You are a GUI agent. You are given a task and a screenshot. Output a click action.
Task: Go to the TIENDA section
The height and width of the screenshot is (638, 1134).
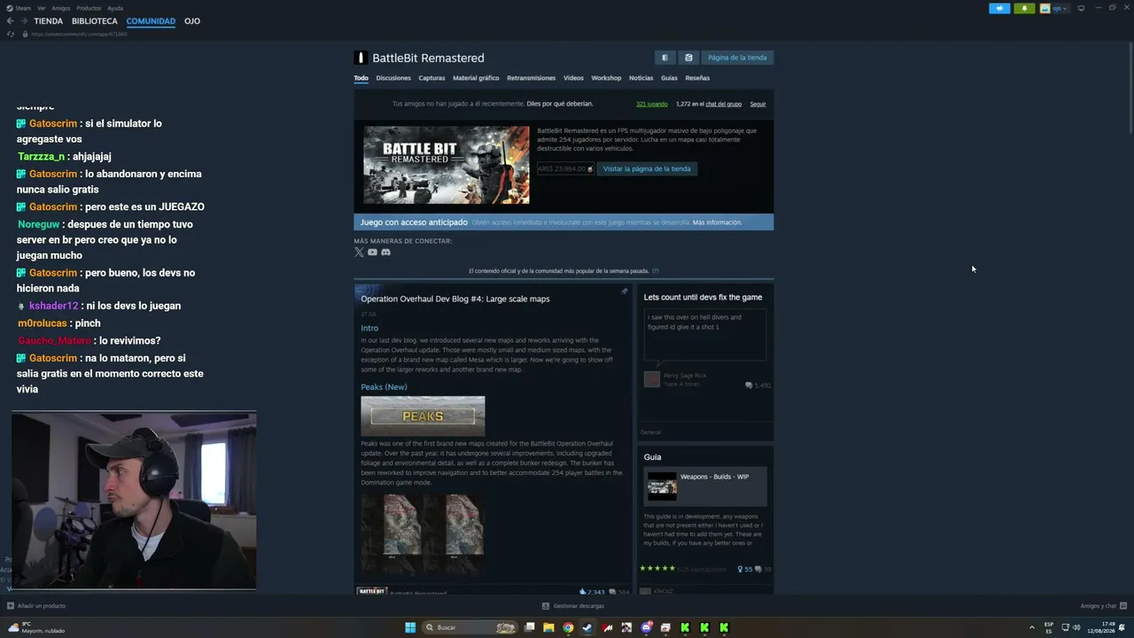[x=49, y=21]
